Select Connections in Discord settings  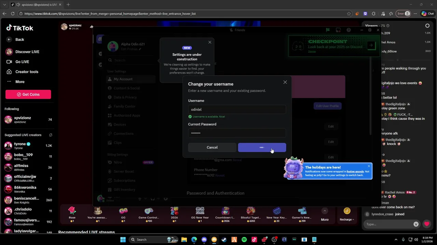(x=130, y=134)
